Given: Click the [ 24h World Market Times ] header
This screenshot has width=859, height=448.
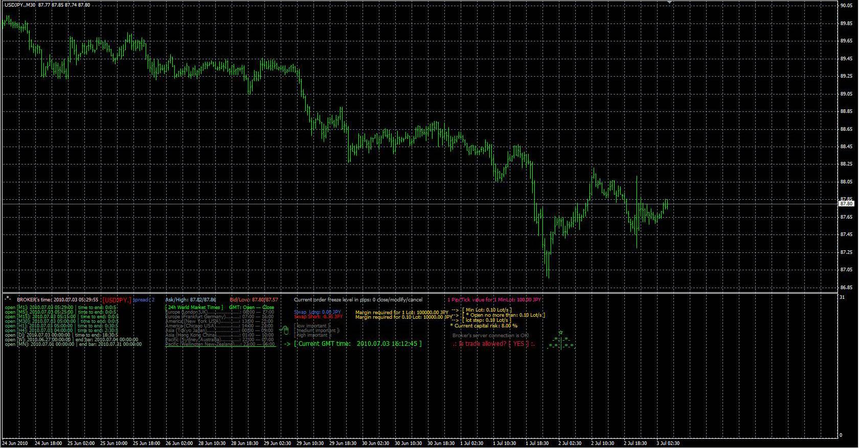Looking at the screenshot, I should pos(194,308).
